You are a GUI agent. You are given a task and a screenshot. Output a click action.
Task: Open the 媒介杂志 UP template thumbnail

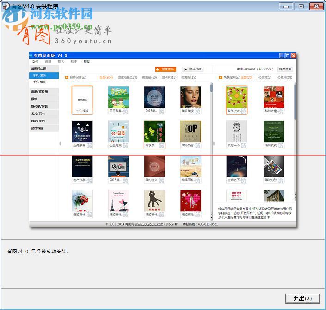191,132
